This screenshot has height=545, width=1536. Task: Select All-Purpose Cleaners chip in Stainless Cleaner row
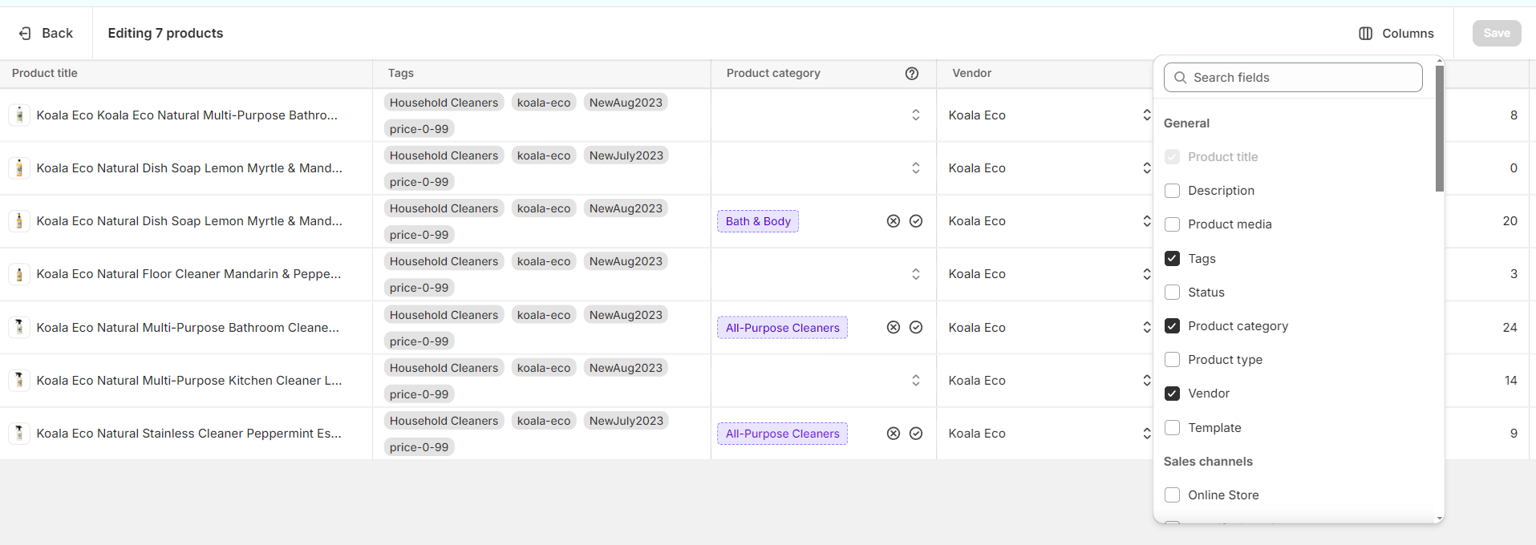tap(782, 434)
